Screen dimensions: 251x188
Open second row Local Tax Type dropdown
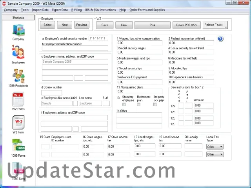pos(215,154)
